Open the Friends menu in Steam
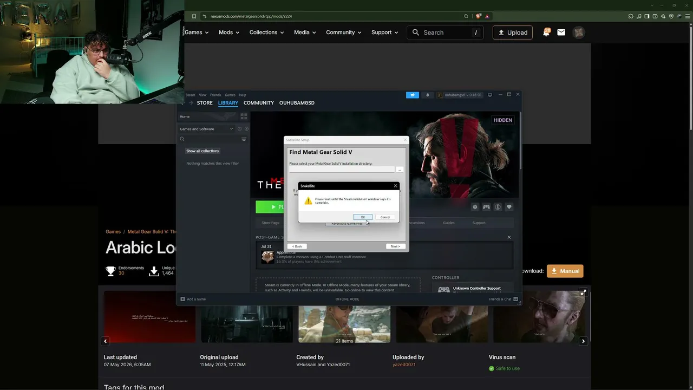The image size is (693, 390). [215, 95]
